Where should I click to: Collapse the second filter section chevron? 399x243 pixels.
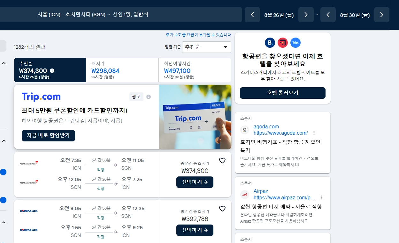(4, 141)
